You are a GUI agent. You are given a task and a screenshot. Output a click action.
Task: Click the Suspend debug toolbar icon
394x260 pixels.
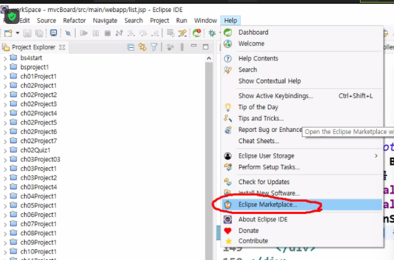click(96, 33)
